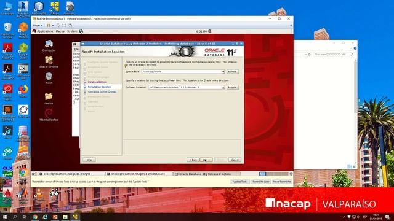Open the VMware Player menu

(38, 25)
